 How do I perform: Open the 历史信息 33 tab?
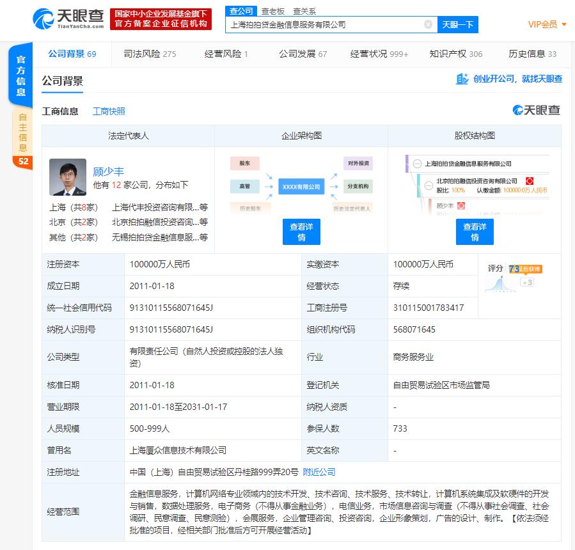532,54
